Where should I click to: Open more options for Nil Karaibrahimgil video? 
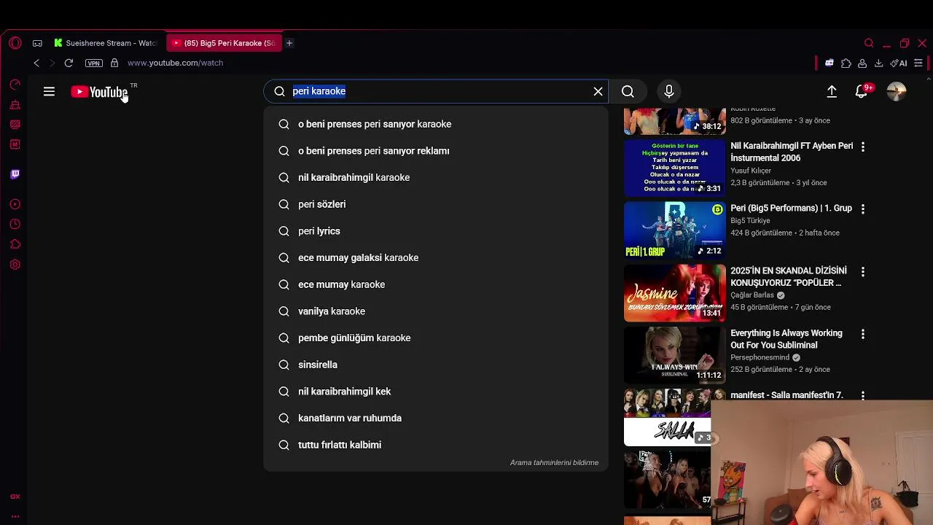[x=863, y=147]
